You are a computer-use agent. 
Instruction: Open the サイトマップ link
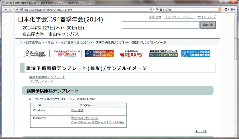click(x=207, y=17)
